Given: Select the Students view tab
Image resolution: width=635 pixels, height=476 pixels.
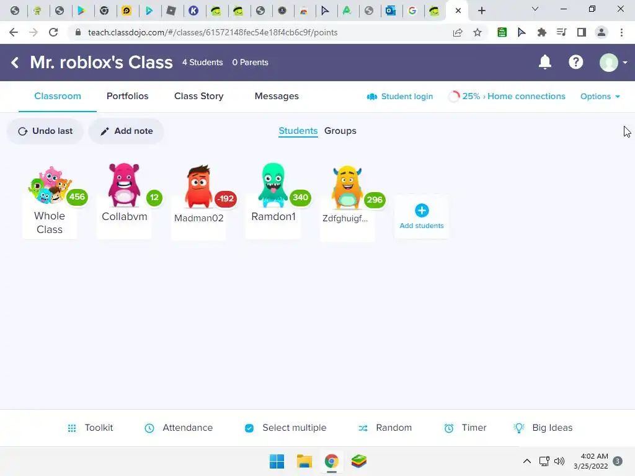Looking at the screenshot, I should [298, 131].
